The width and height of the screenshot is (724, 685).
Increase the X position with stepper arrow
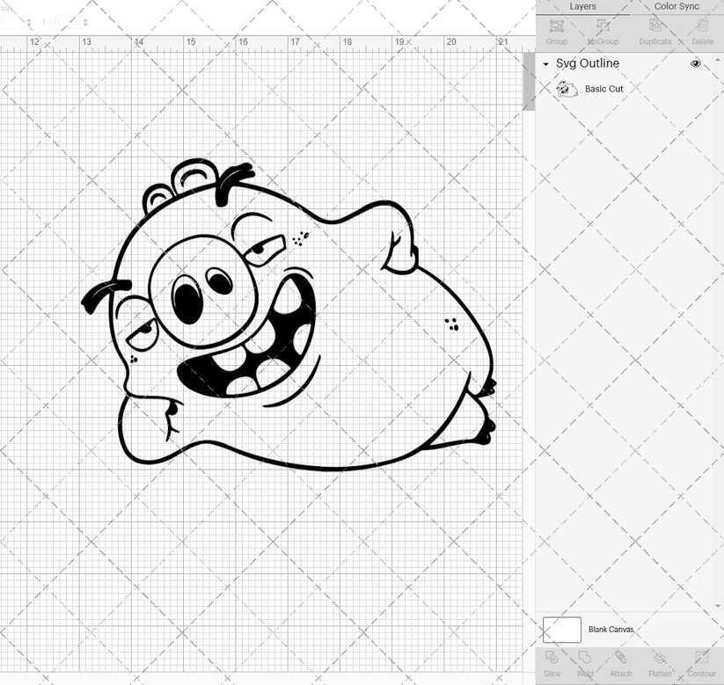click(x=29, y=20)
